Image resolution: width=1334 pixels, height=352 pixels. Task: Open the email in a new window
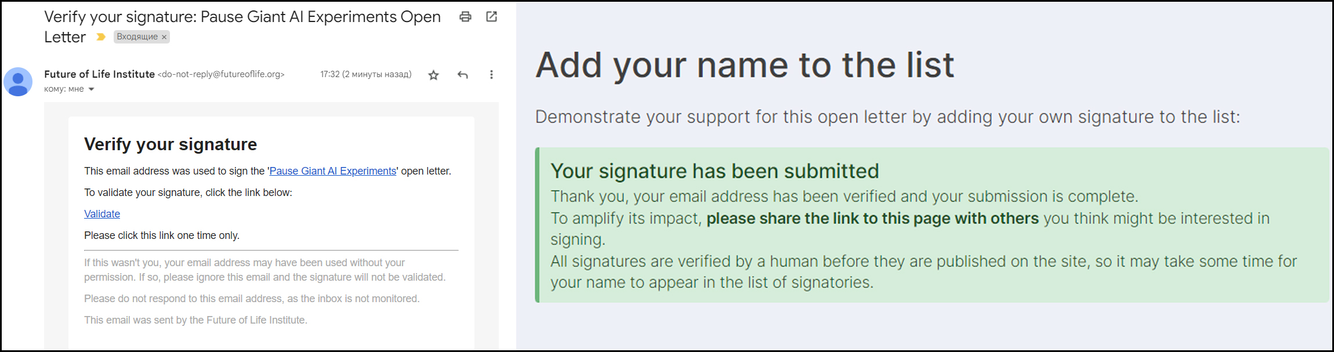pyautogui.click(x=491, y=17)
